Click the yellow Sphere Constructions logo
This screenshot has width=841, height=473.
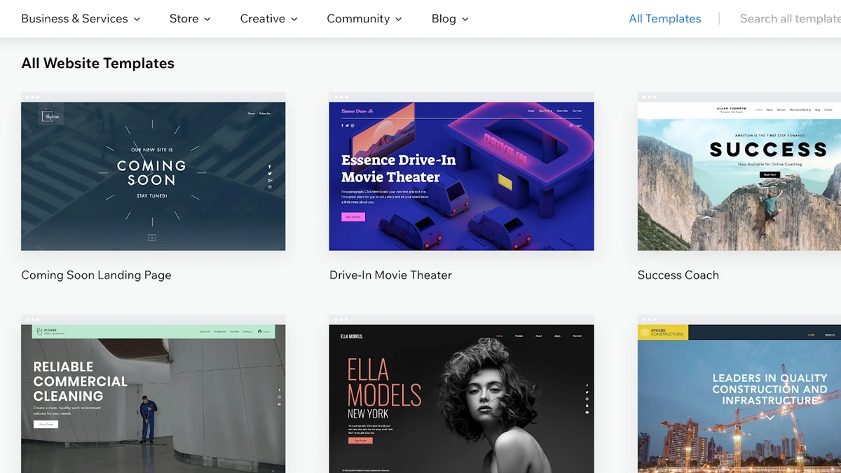click(662, 332)
